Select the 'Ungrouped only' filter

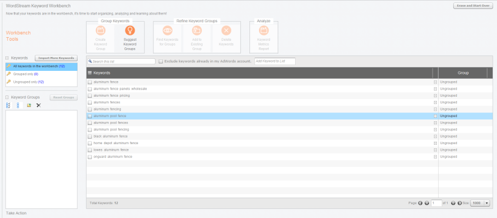[41, 82]
